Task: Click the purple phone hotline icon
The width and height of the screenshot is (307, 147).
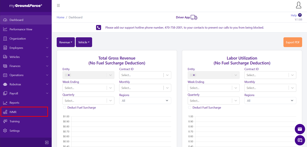Action: pos(99,28)
